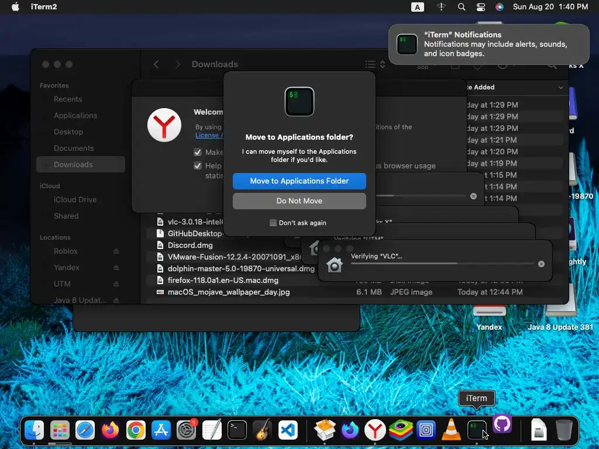The image size is (599, 449).
Task: Go forward in Finder Downloads window
Action: (177, 64)
